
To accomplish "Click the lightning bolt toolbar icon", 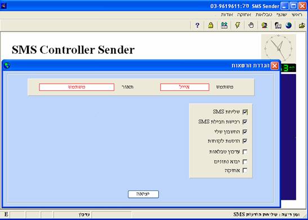I will click(238, 25).
